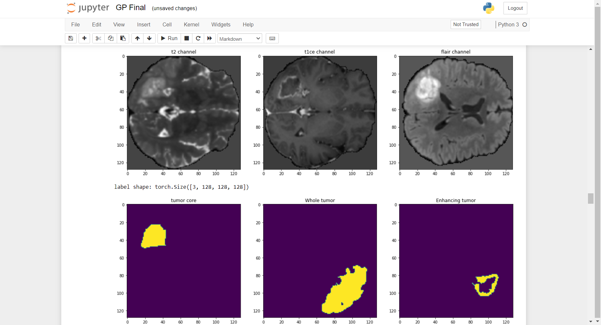This screenshot has width=601, height=325.
Task: Click the t2 channel brain image
Action: click(184, 113)
